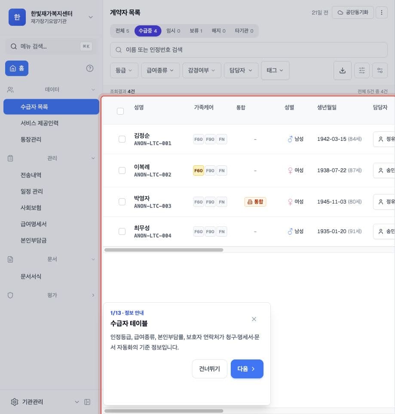Click the 담당자 person button for 이복례

point(384,170)
